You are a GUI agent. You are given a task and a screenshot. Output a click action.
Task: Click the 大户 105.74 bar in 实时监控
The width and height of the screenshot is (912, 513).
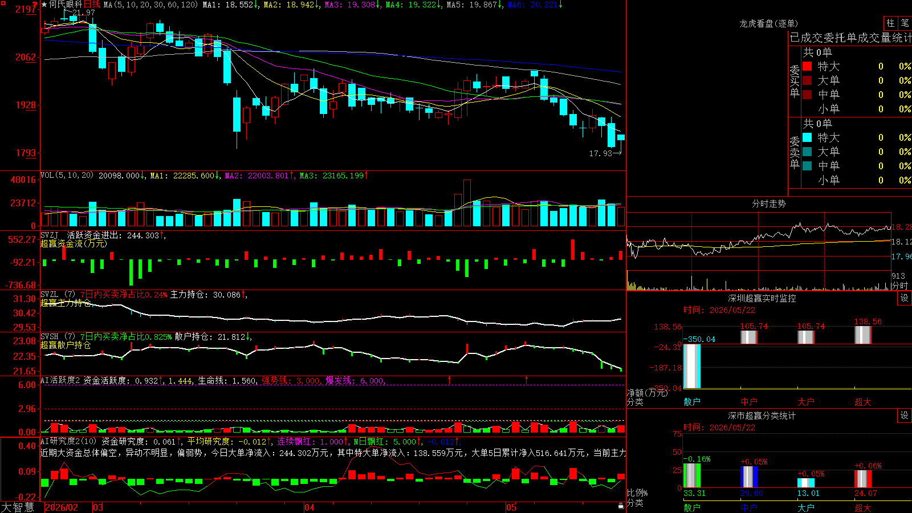pyautogui.click(x=806, y=337)
